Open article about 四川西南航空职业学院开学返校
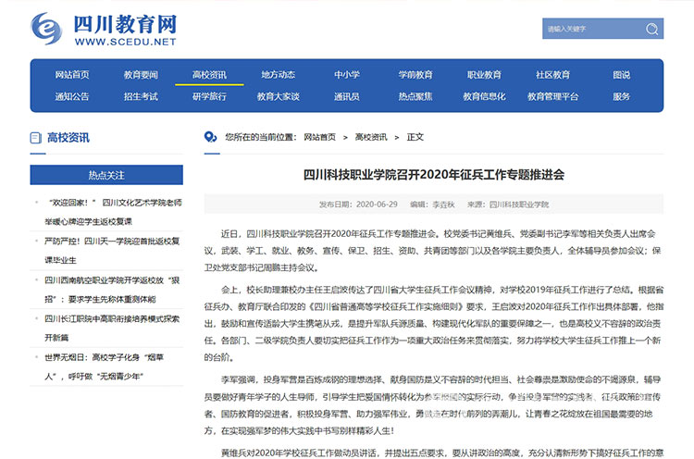Image resolution: width=694 pixels, height=459 pixels. tap(112, 290)
